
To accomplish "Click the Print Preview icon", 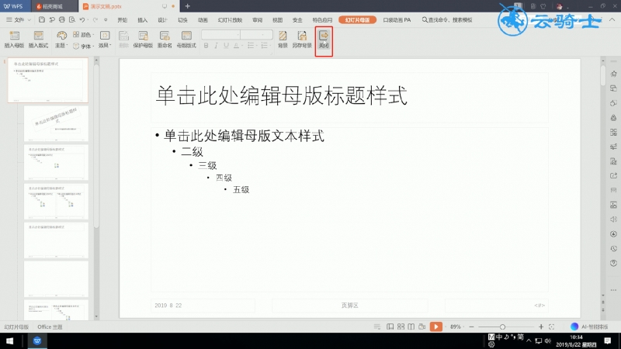I will [x=71, y=20].
